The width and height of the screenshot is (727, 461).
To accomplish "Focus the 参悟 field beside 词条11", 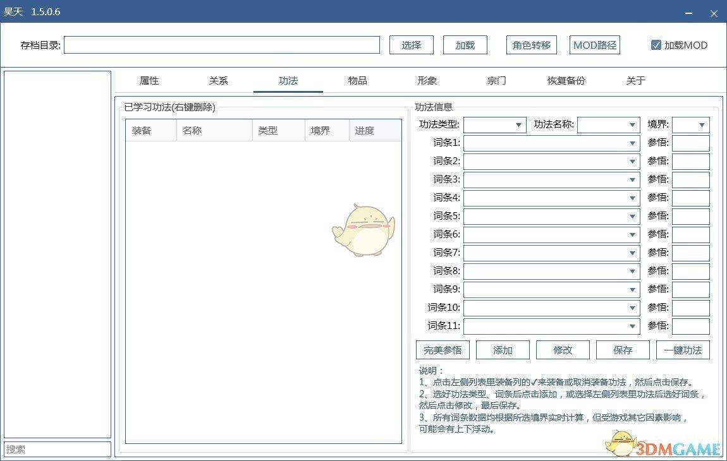I will pos(691,326).
